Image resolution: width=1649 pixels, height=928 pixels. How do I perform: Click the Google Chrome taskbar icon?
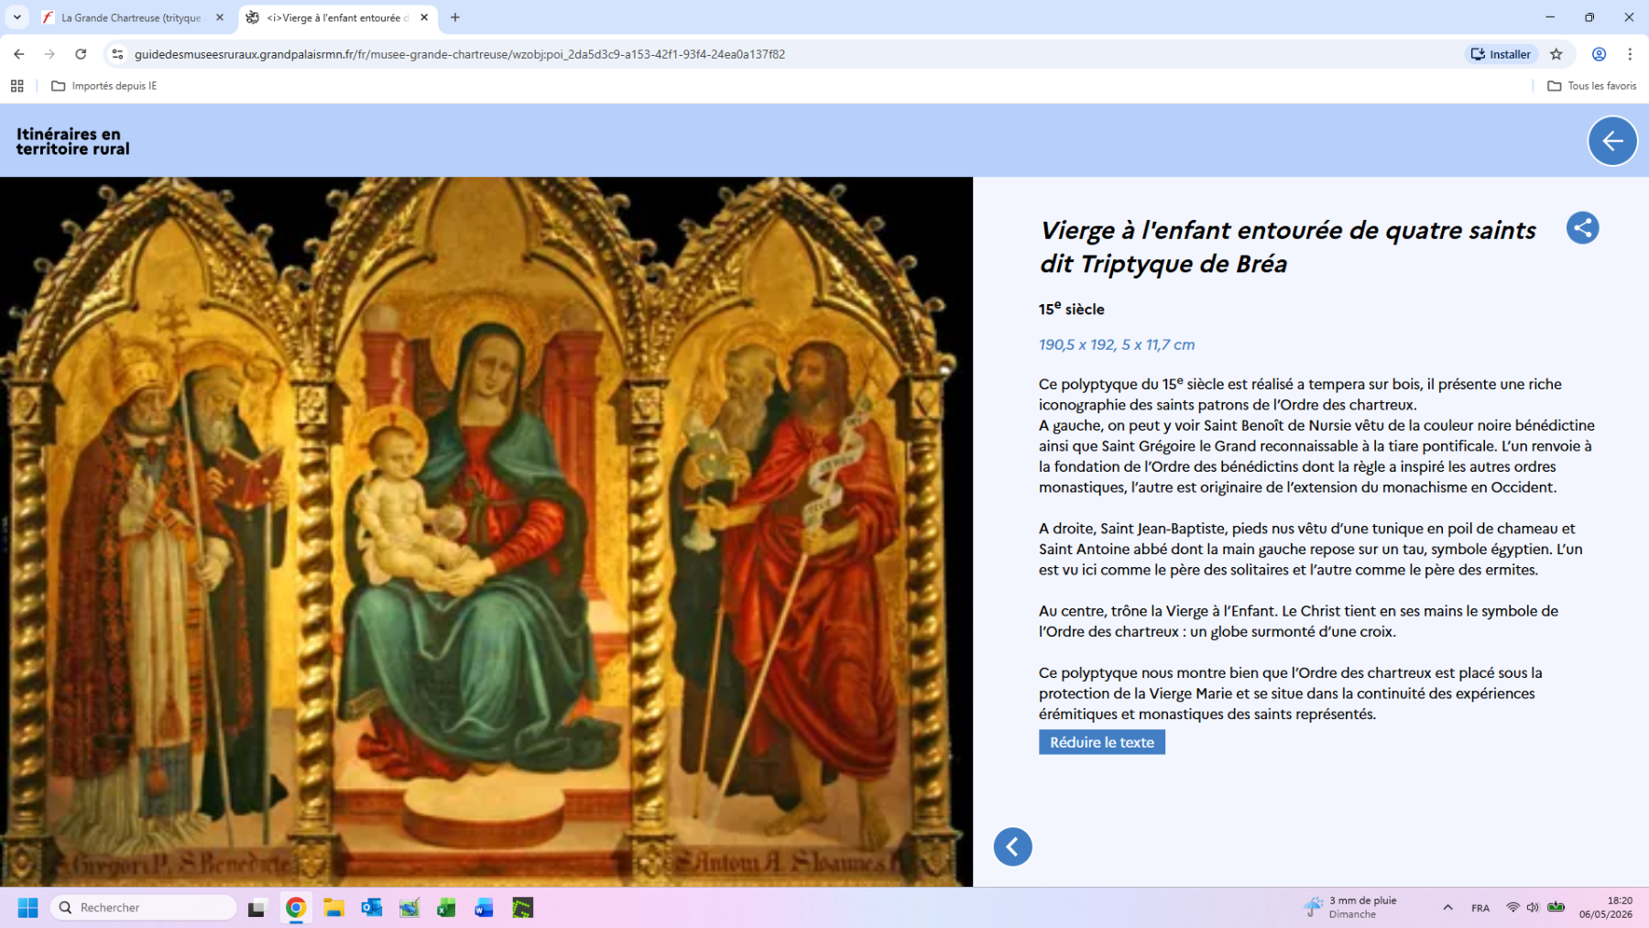pos(295,908)
